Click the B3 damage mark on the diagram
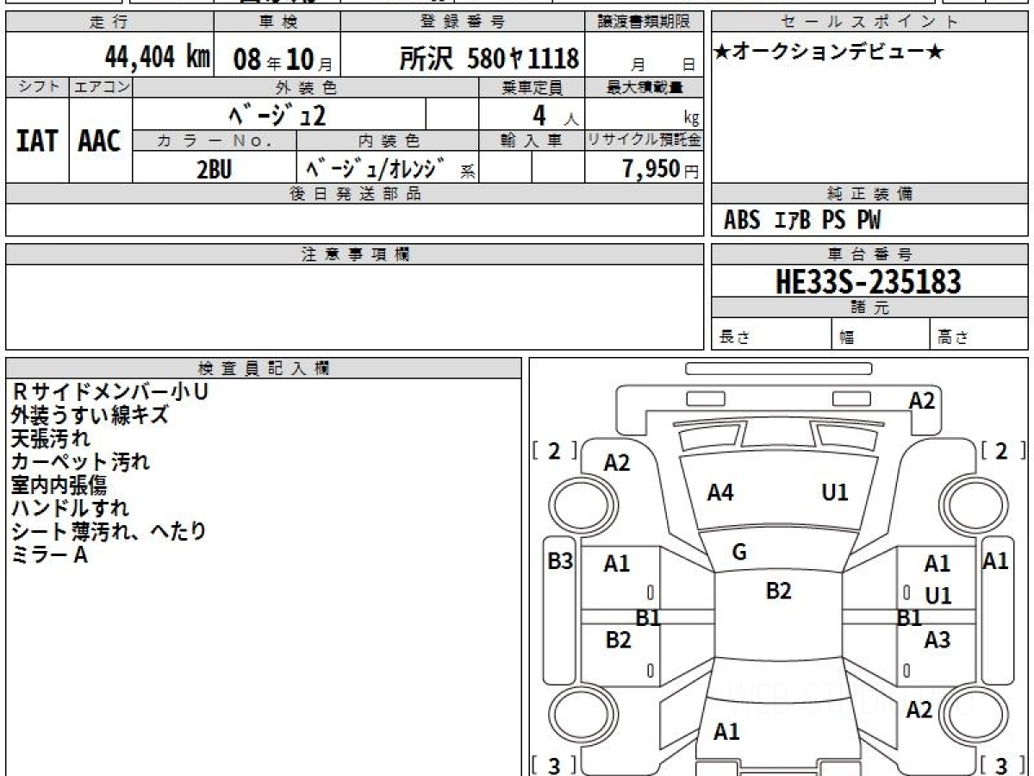The height and width of the screenshot is (776, 1034). [560, 561]
